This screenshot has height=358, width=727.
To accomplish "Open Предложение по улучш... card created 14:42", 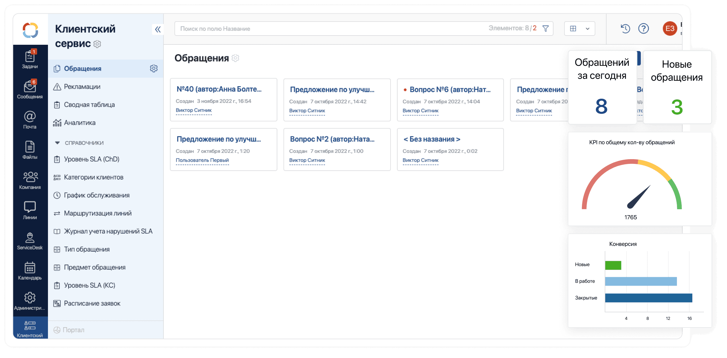I will tap(337, 100).
